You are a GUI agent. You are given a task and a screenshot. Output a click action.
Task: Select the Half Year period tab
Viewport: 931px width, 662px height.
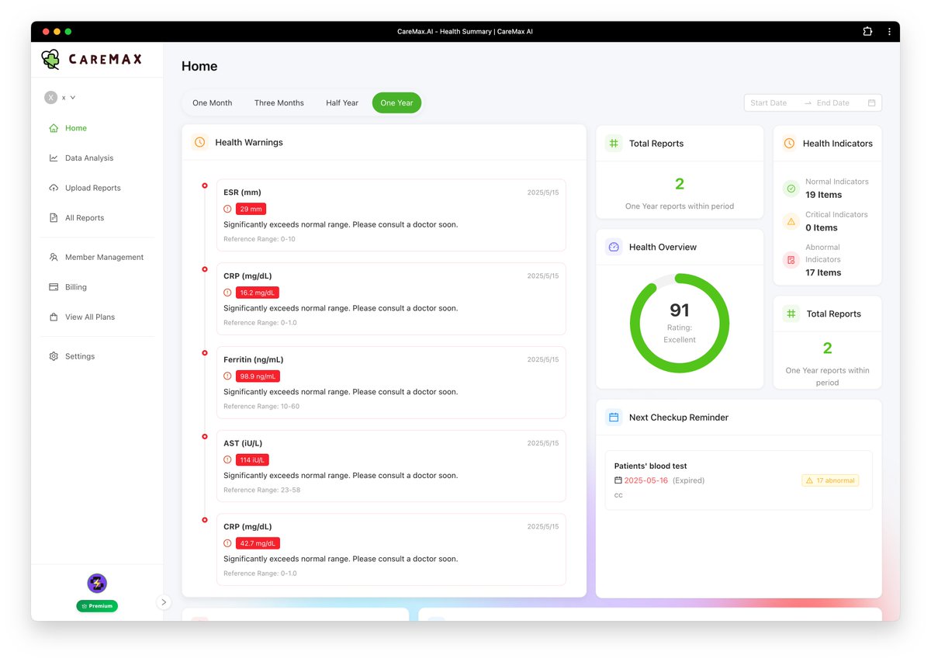[342, 103]
